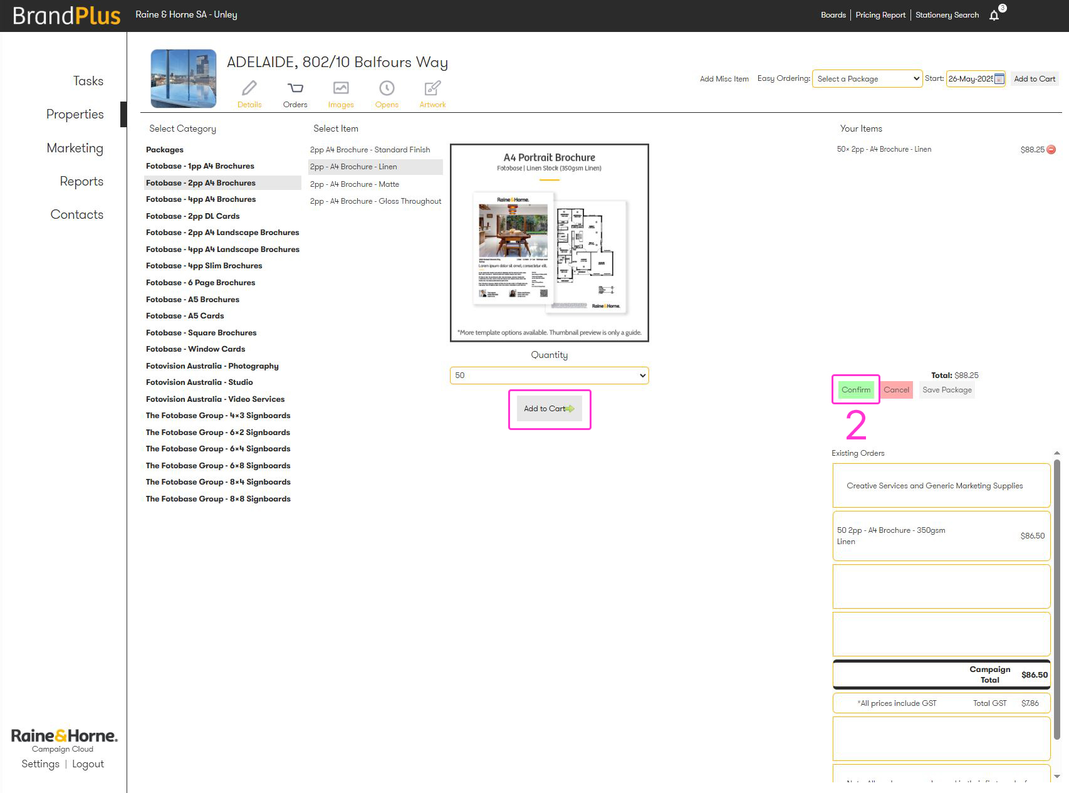Select Fotobase - 6 Page Brochures
Screen dimensions: 1069x793
tap(201, 283)
